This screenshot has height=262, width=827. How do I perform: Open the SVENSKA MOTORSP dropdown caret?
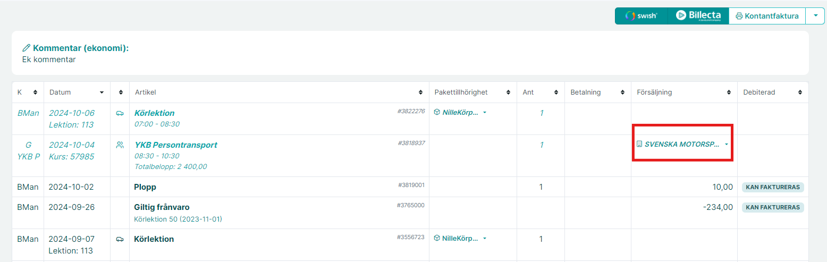point(727,145)
